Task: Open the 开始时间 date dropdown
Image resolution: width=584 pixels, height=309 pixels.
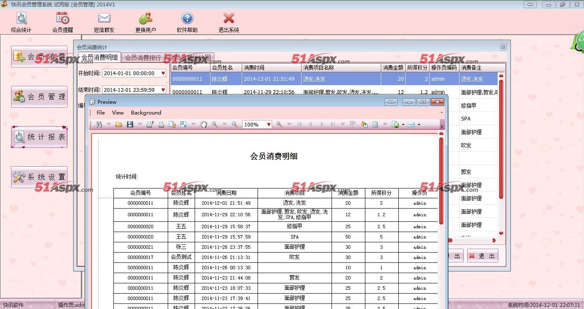Action: tap(163, 74)
